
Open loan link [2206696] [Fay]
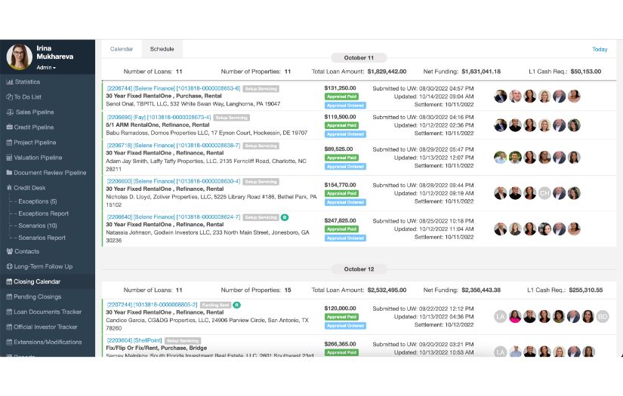[x=159, y=117]
